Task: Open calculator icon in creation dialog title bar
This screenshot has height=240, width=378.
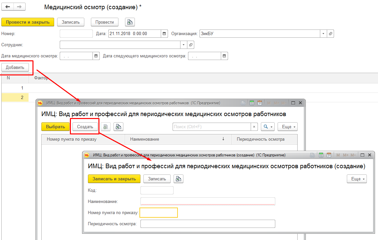Action: pyautogui.click(x=321, y=155)
